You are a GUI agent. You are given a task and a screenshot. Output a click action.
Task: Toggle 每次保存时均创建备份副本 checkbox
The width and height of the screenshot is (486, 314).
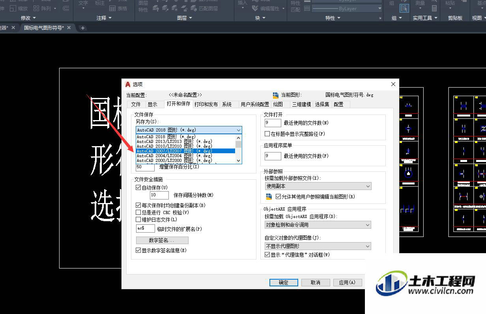[x=138, y=205]
